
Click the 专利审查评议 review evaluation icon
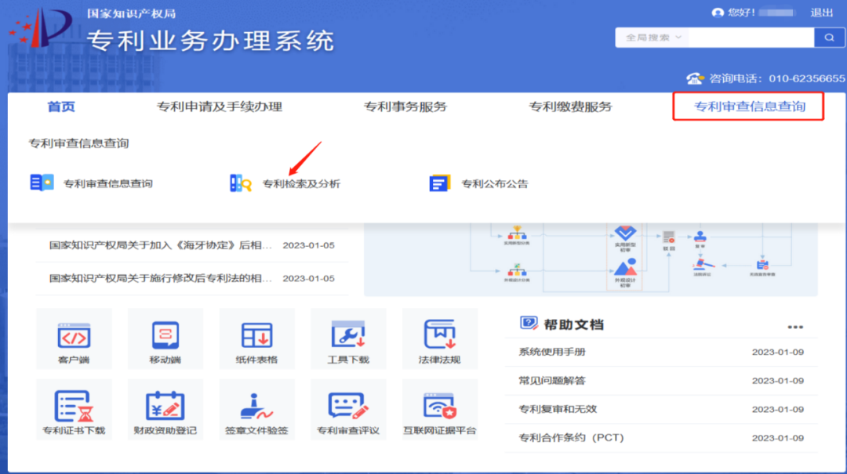click(x=348, y=409)
